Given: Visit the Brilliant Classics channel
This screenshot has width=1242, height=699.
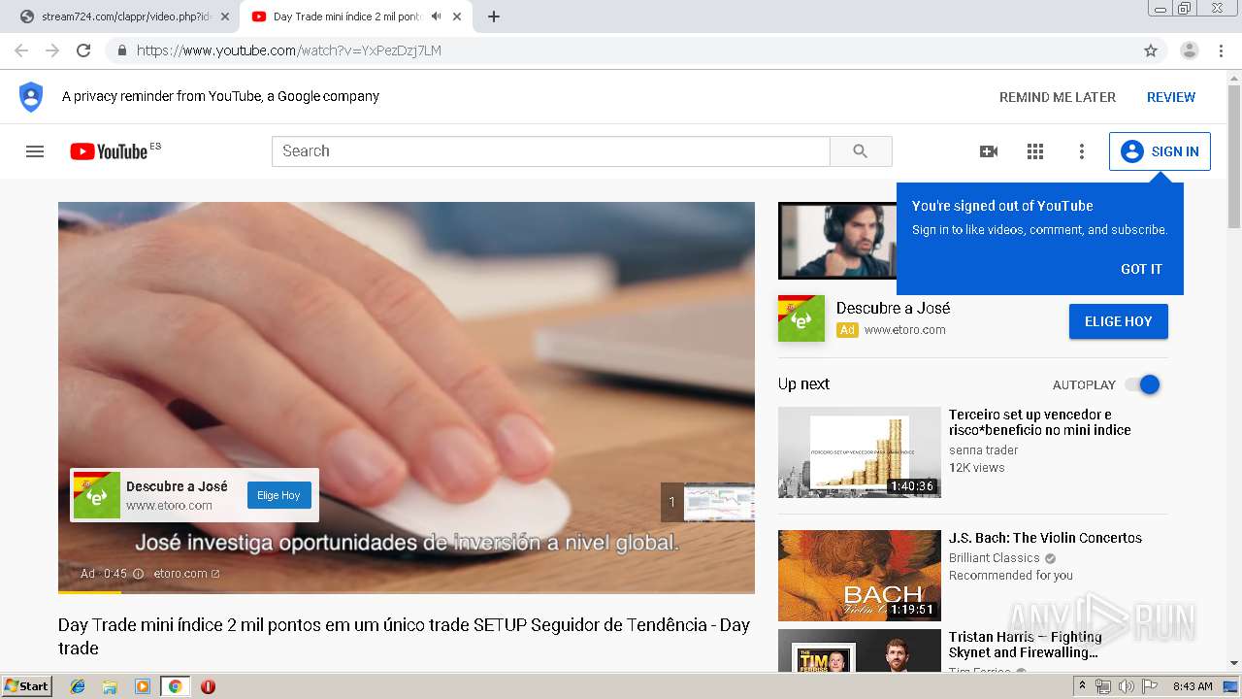Looking at the screenshot, I should pos(994,558).
